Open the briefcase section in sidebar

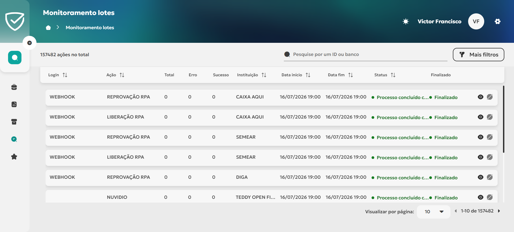[x=14, y=87]
